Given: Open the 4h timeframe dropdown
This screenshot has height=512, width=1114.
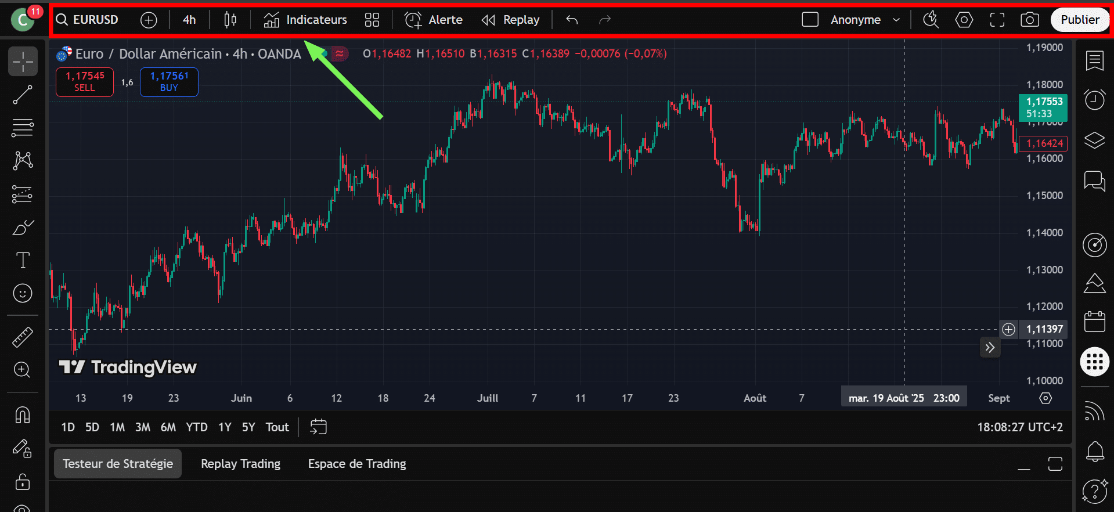Looking at the screenshot, I should [x=189, y=20].
